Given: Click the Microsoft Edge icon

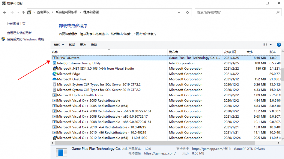Looking at the screenshot, I should [54, 74].
